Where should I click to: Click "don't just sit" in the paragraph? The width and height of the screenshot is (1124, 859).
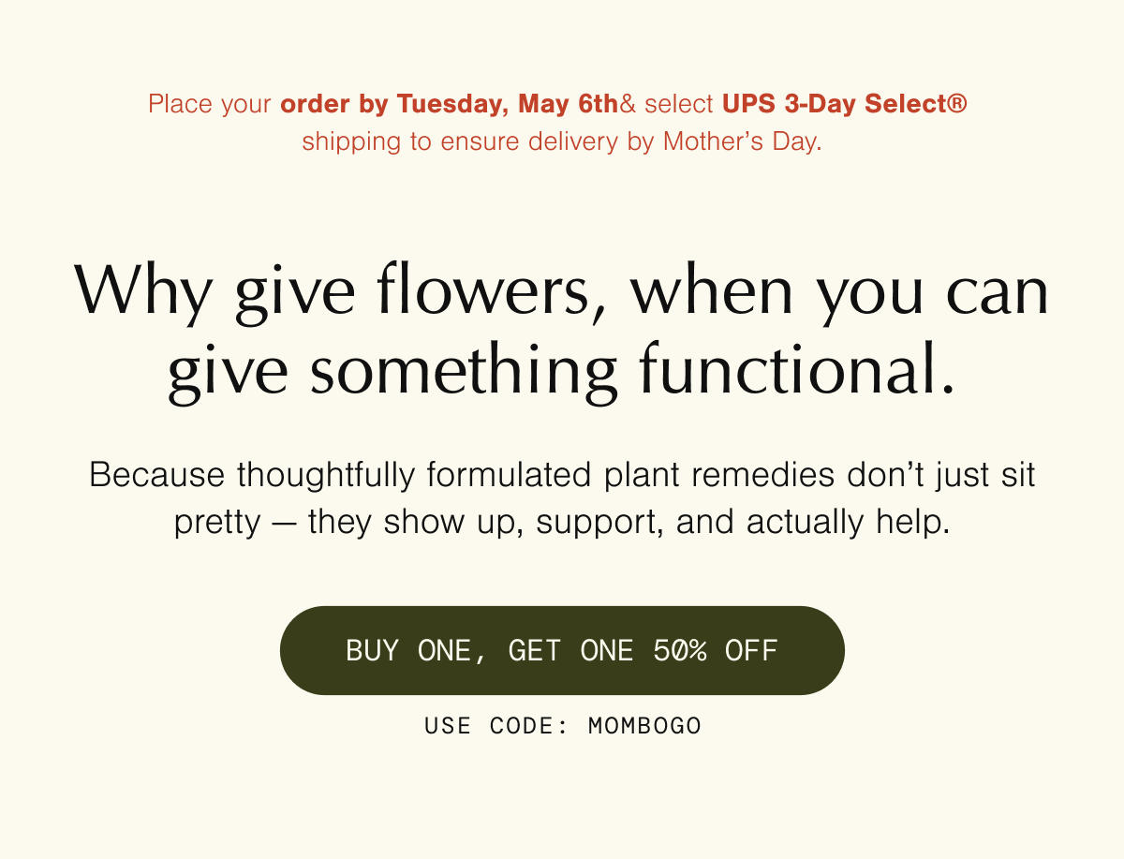[940, 475]
